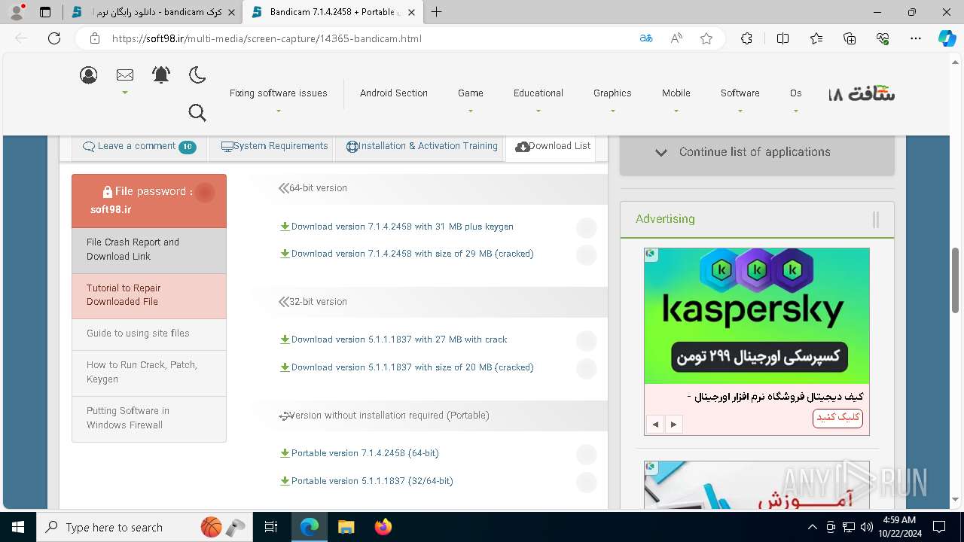Download version 5.1.1.1837 20 MB cracked

click(x=407, y=367)
